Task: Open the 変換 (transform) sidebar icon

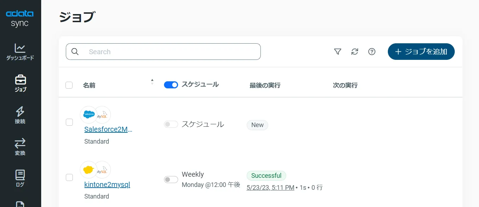Action: tap(20, 143)
